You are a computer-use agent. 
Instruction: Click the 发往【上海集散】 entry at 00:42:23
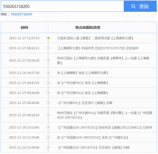pyautogui.click(x=83, y=83)
